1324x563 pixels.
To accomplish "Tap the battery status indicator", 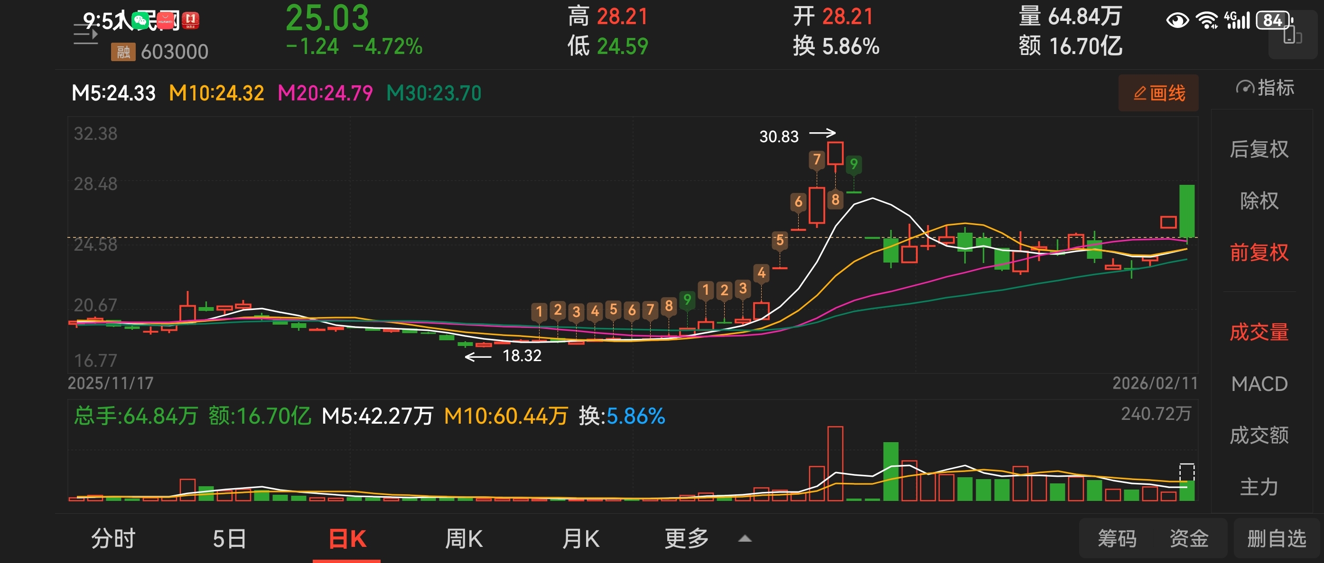I will coord(1274,20).
